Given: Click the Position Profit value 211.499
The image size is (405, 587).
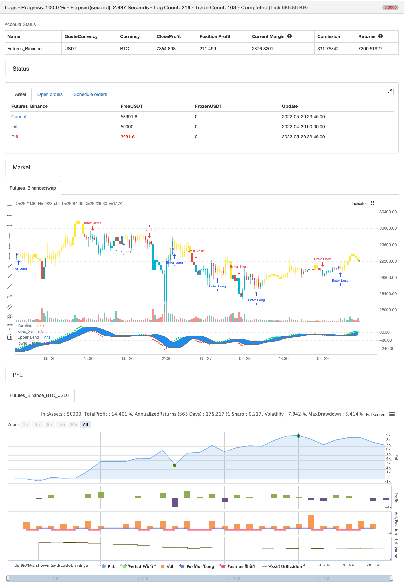Looking at the screenshot, I should pos(208,49).
